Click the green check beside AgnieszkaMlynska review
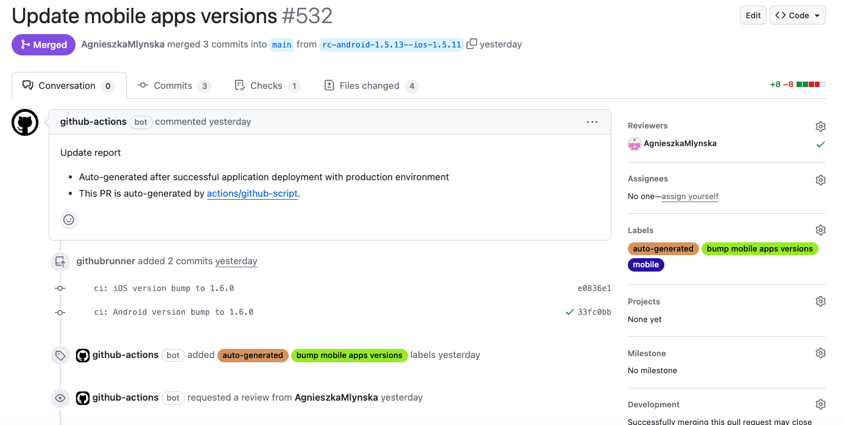The image size is (844, 425). [x=821, y=144]
